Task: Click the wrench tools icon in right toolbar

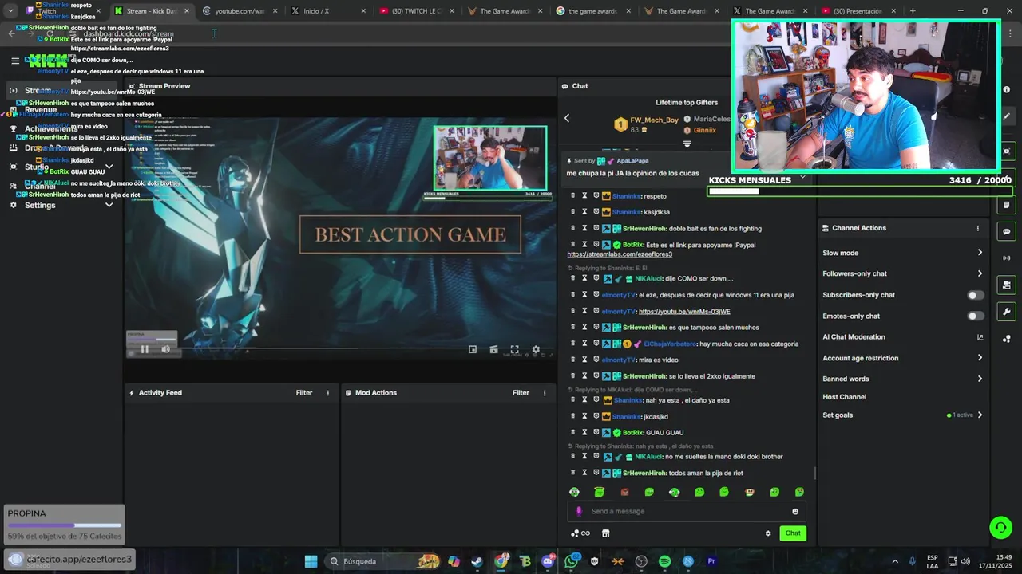Action: (1007, 312)
